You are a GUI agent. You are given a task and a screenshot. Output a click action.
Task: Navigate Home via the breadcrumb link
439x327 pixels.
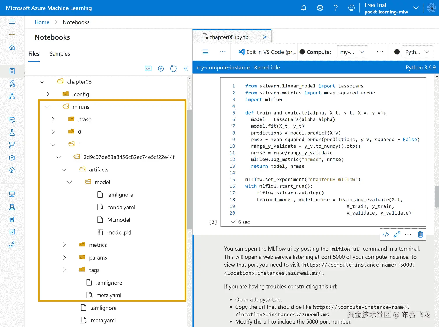42,22
